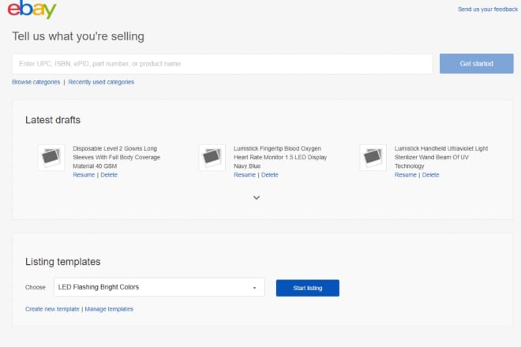Focus the product name search field
Image resolution: width=521 pixels, height=347 pixels.
[x=223, y=64]
